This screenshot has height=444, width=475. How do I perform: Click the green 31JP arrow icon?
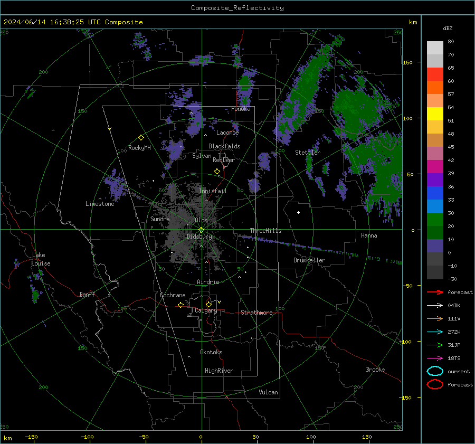click(435, 345)
